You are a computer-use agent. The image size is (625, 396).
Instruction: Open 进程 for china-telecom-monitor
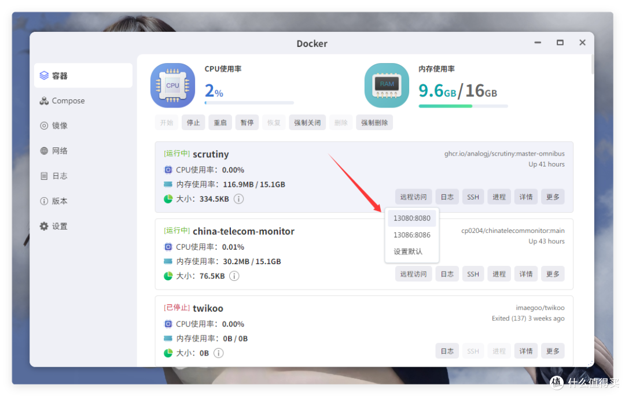499,274
